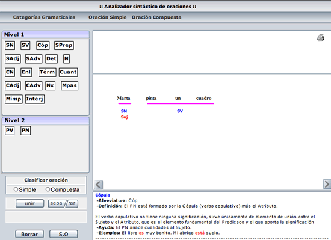Image resolution: width=331 pixels, height=240 pixels.
Task: Click the Borrar button
Action: [x=29, y=234]
